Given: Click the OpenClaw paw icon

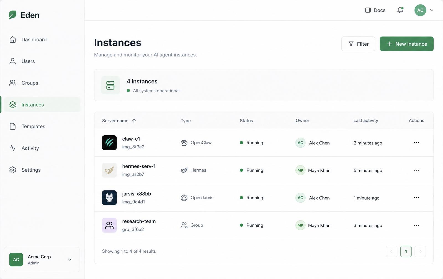Looking at the screenshot, I should point(184,143).
